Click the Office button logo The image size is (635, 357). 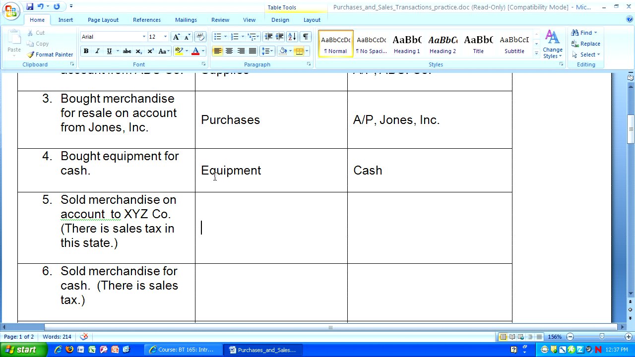tap(11, 10)
